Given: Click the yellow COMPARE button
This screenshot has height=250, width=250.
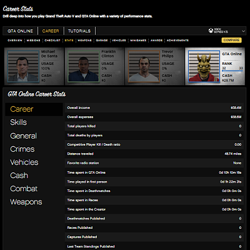Looking at the screenshot, I should tap(231, 40).
